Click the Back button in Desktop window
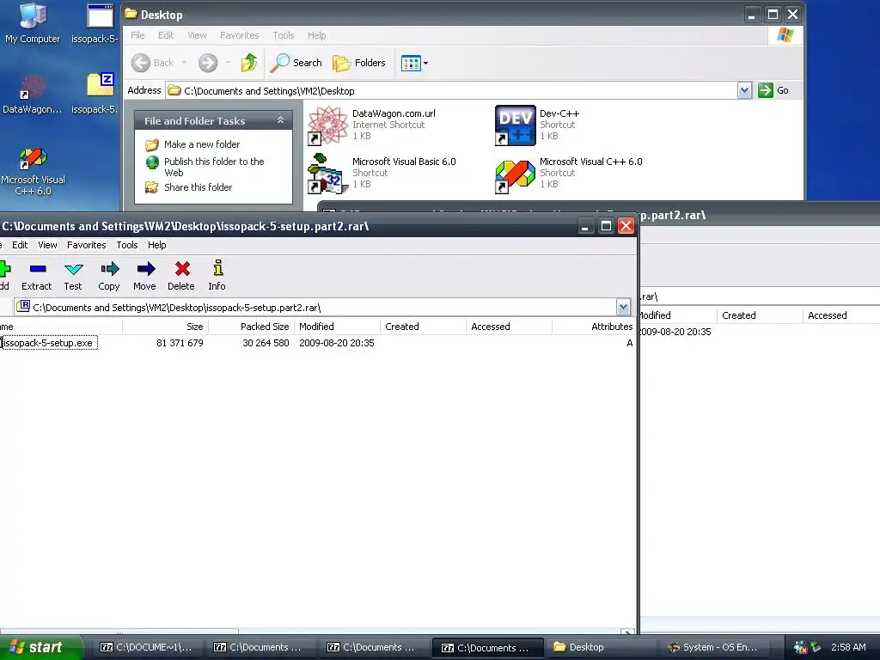This screenshot has height=660, width=880. (x=153, y=63)
